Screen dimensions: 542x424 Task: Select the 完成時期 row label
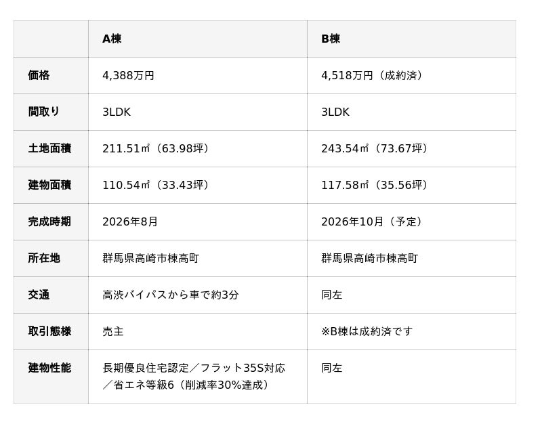[x=49, y=221]
